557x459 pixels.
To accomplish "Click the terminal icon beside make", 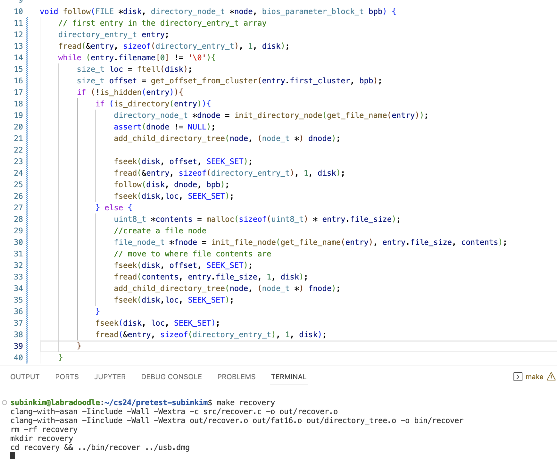I will click(518, 377).
